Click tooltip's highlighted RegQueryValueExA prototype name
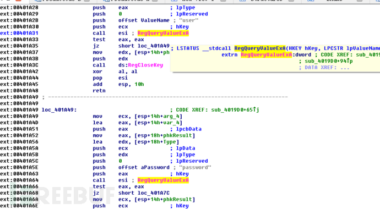The width and height of the screenshot is (380, 209). coord(260,48)
